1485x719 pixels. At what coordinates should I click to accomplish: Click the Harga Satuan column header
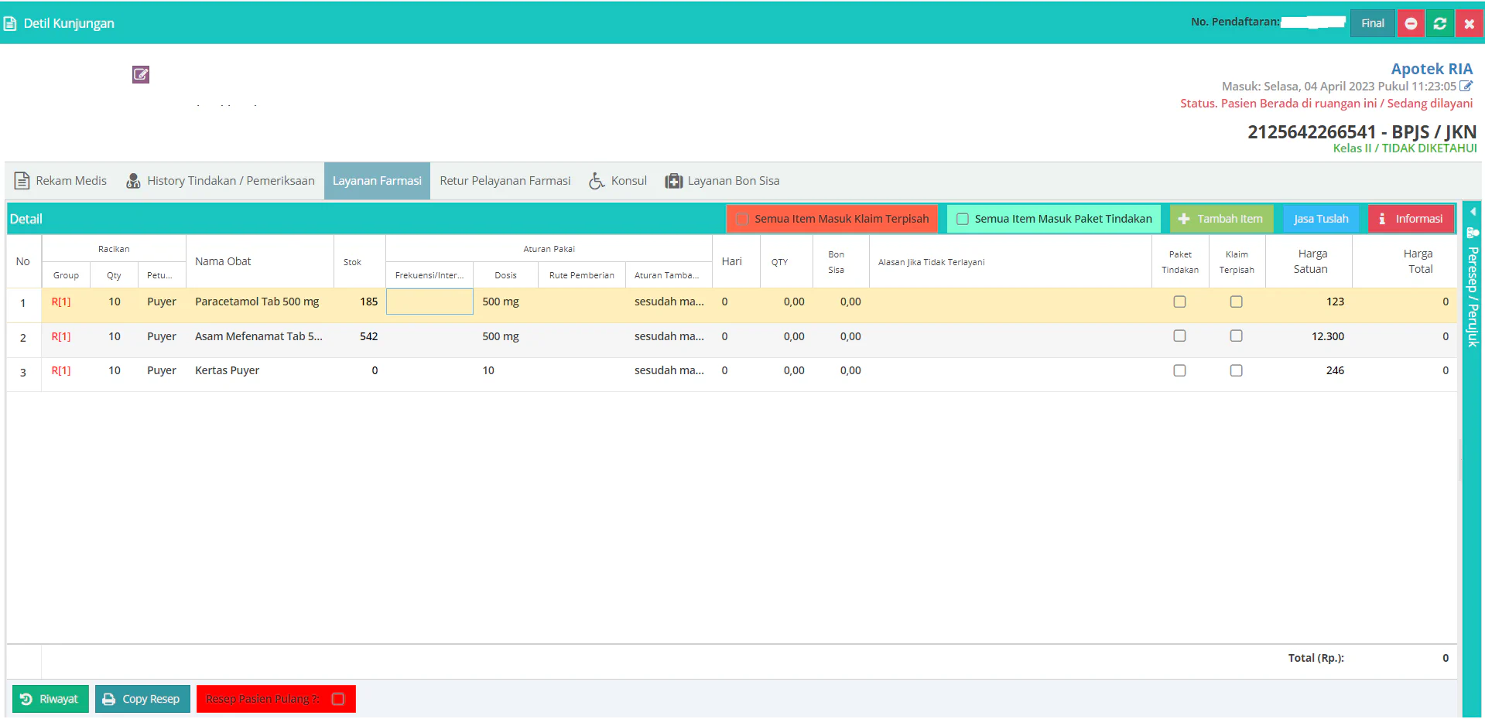tap(1309, 261)
